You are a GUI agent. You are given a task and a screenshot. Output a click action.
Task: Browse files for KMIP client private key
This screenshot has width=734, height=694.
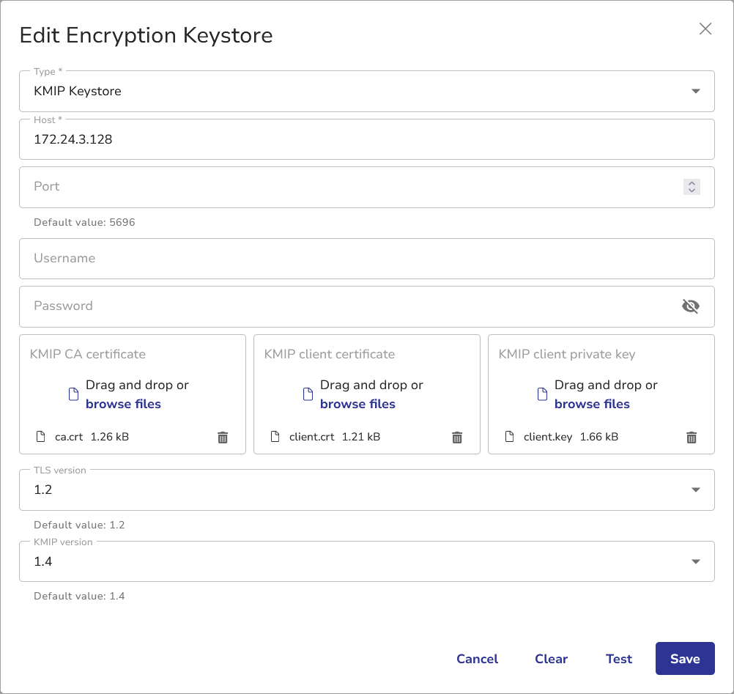[x=592, y=404]
